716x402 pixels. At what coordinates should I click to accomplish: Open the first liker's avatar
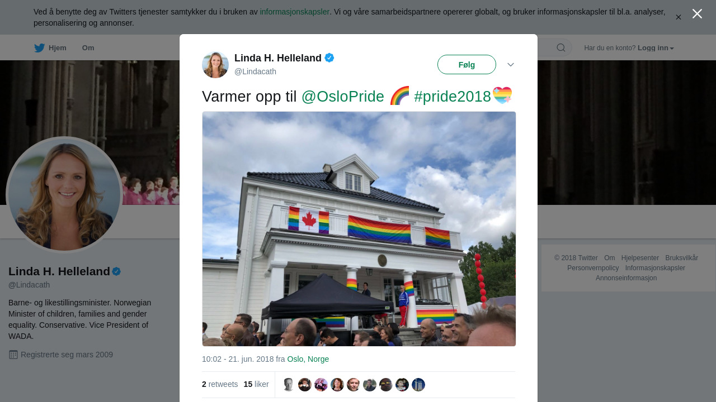289,385
